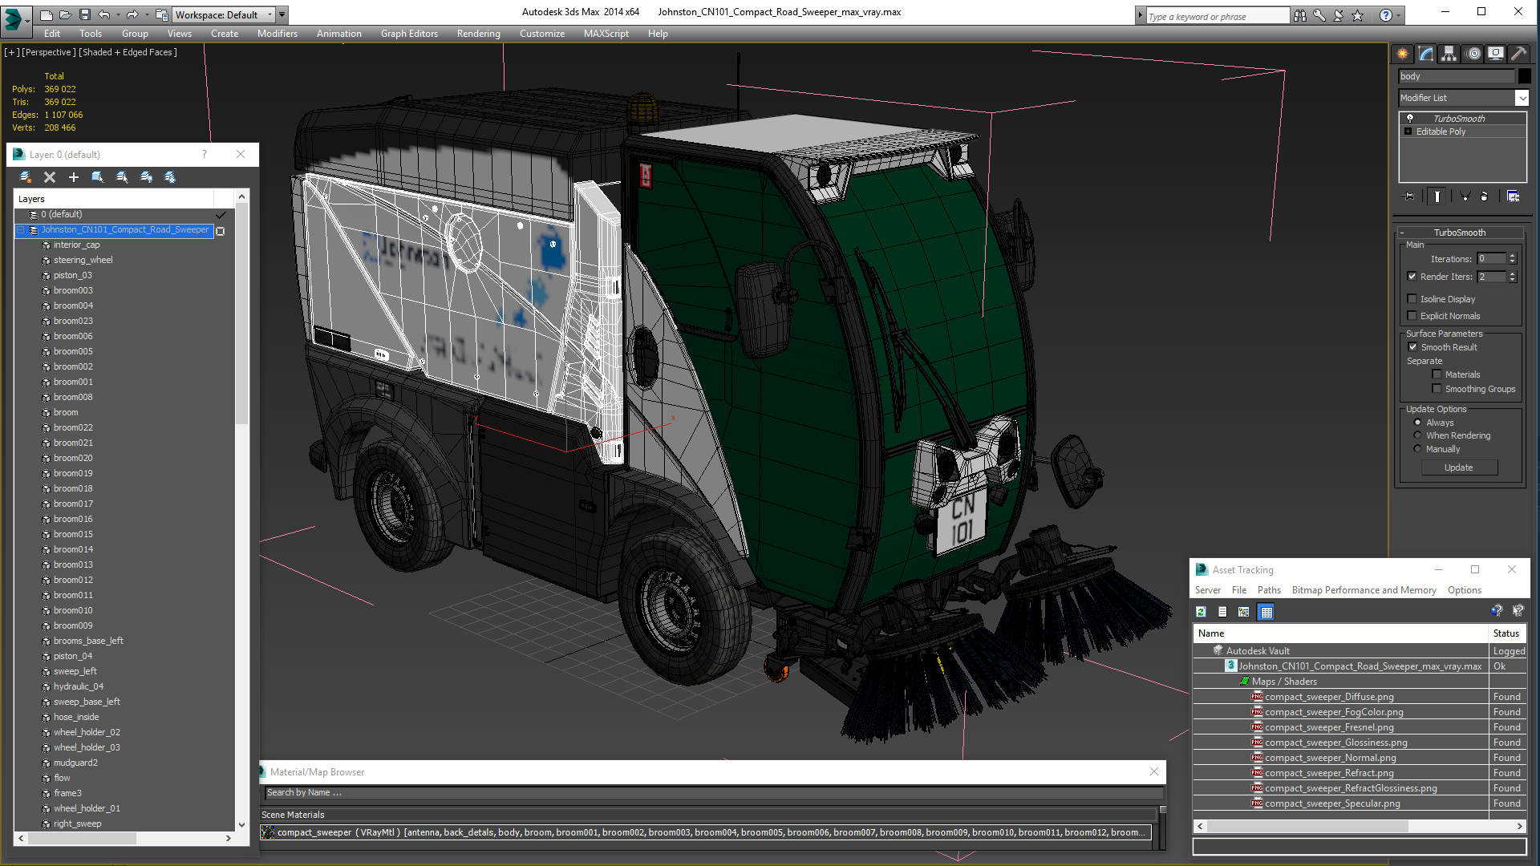Enable Explicit Normals checkbox

coord(1412,316)
